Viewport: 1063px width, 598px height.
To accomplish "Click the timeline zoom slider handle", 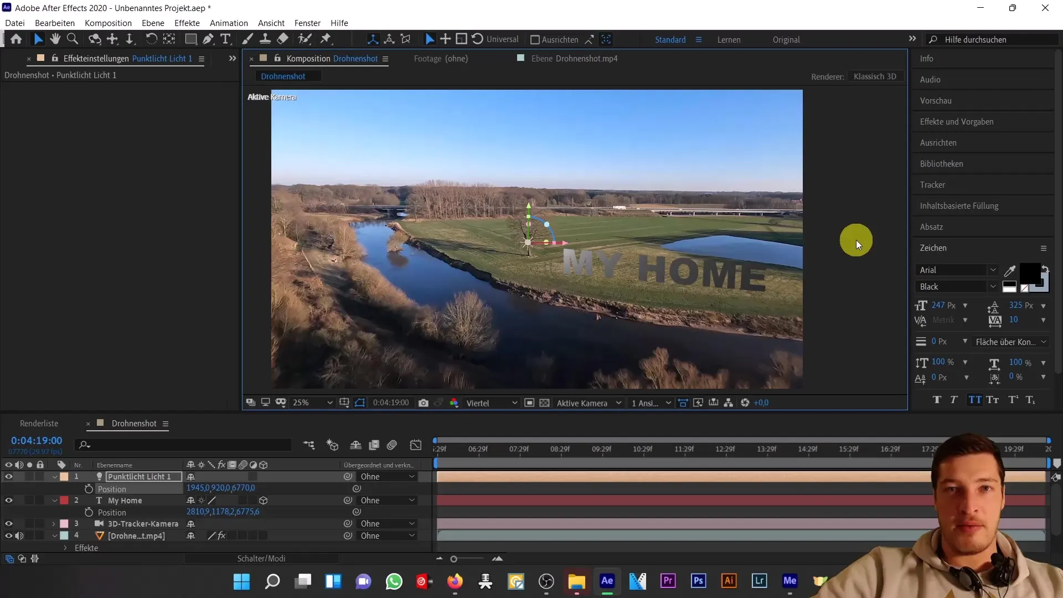I will [454, 559].
